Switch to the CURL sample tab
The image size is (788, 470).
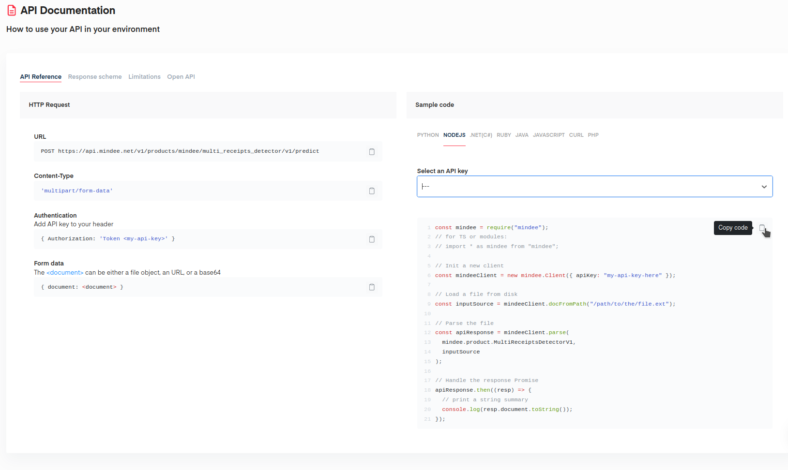pyautogui.click(x=576, y=135)
